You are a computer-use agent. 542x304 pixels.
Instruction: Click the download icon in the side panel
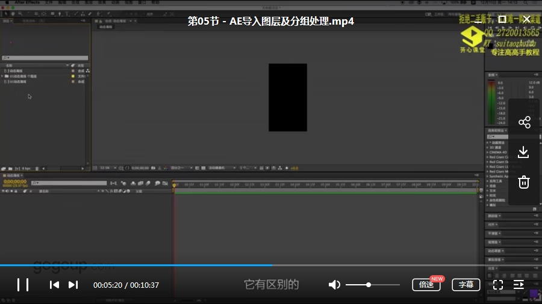523,152
